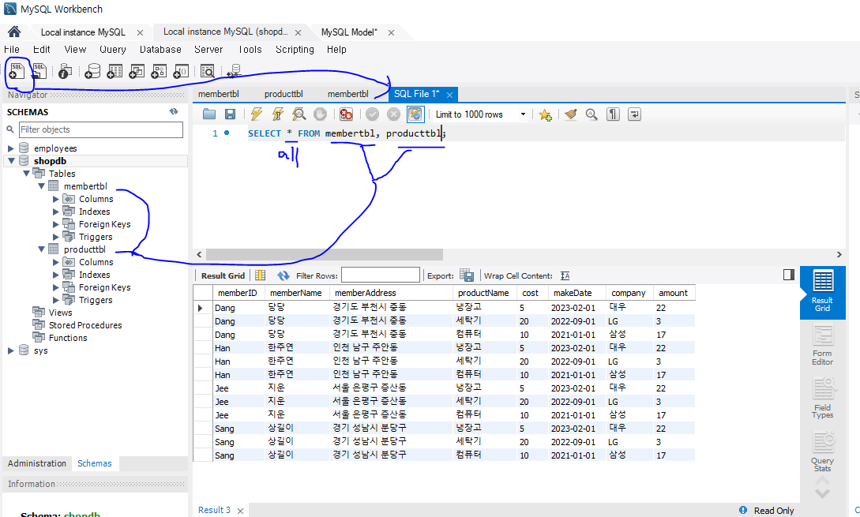Open the Database menu
The height and width of the screenshot is (517, 860).
pos(160,50)
